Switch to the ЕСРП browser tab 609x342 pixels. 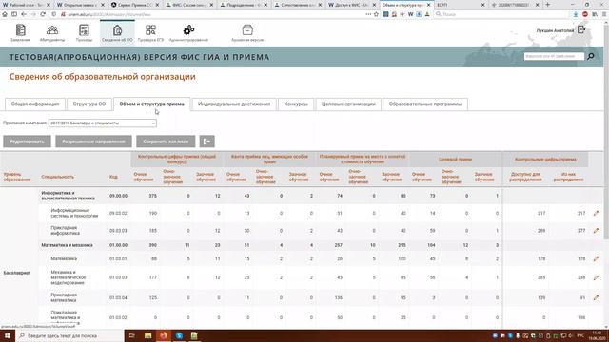tap(461, 5)
